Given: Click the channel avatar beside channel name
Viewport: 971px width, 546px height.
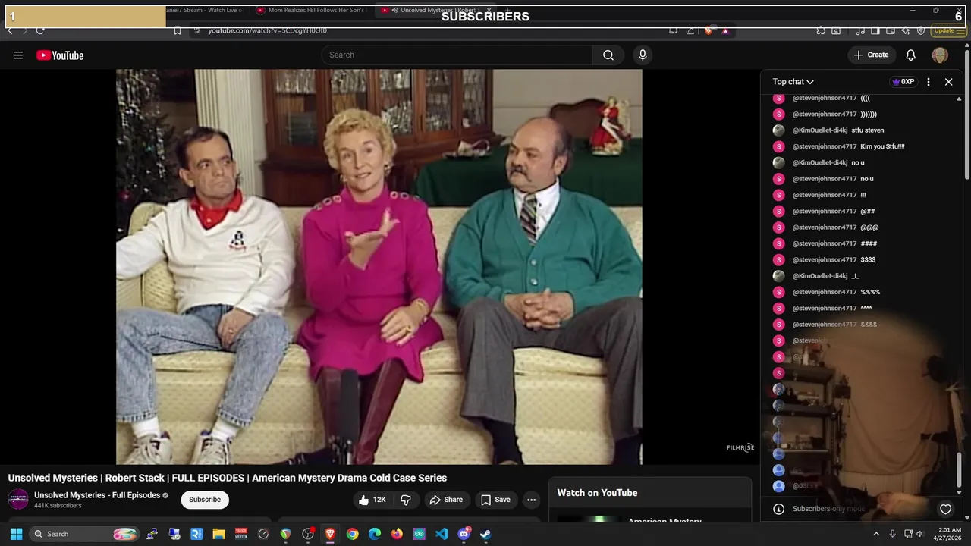Looking at the screenshot, I should coord(18,500).
